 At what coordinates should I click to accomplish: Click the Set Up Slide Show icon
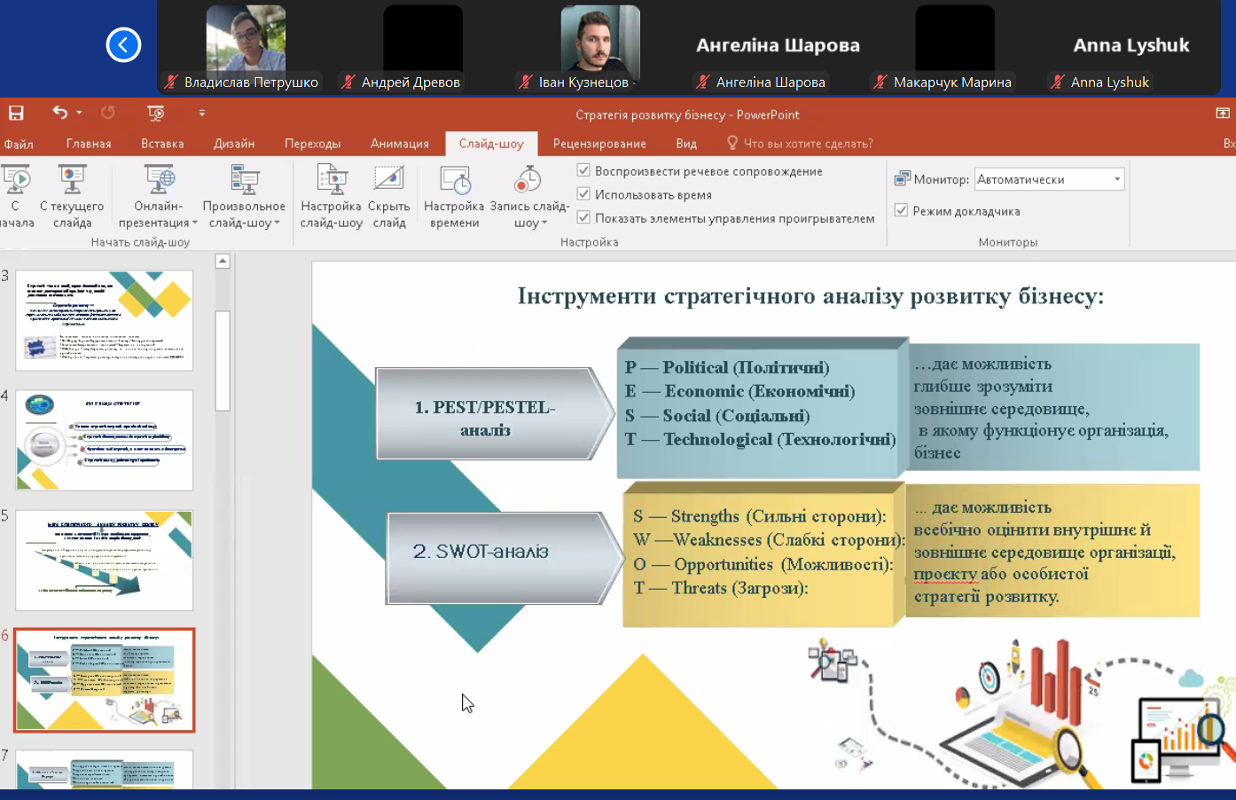coord(332,180)
